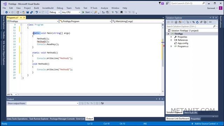224x126 pixels.
Task: Select App.config in Solution Explorer
Action: click(183, 43)
